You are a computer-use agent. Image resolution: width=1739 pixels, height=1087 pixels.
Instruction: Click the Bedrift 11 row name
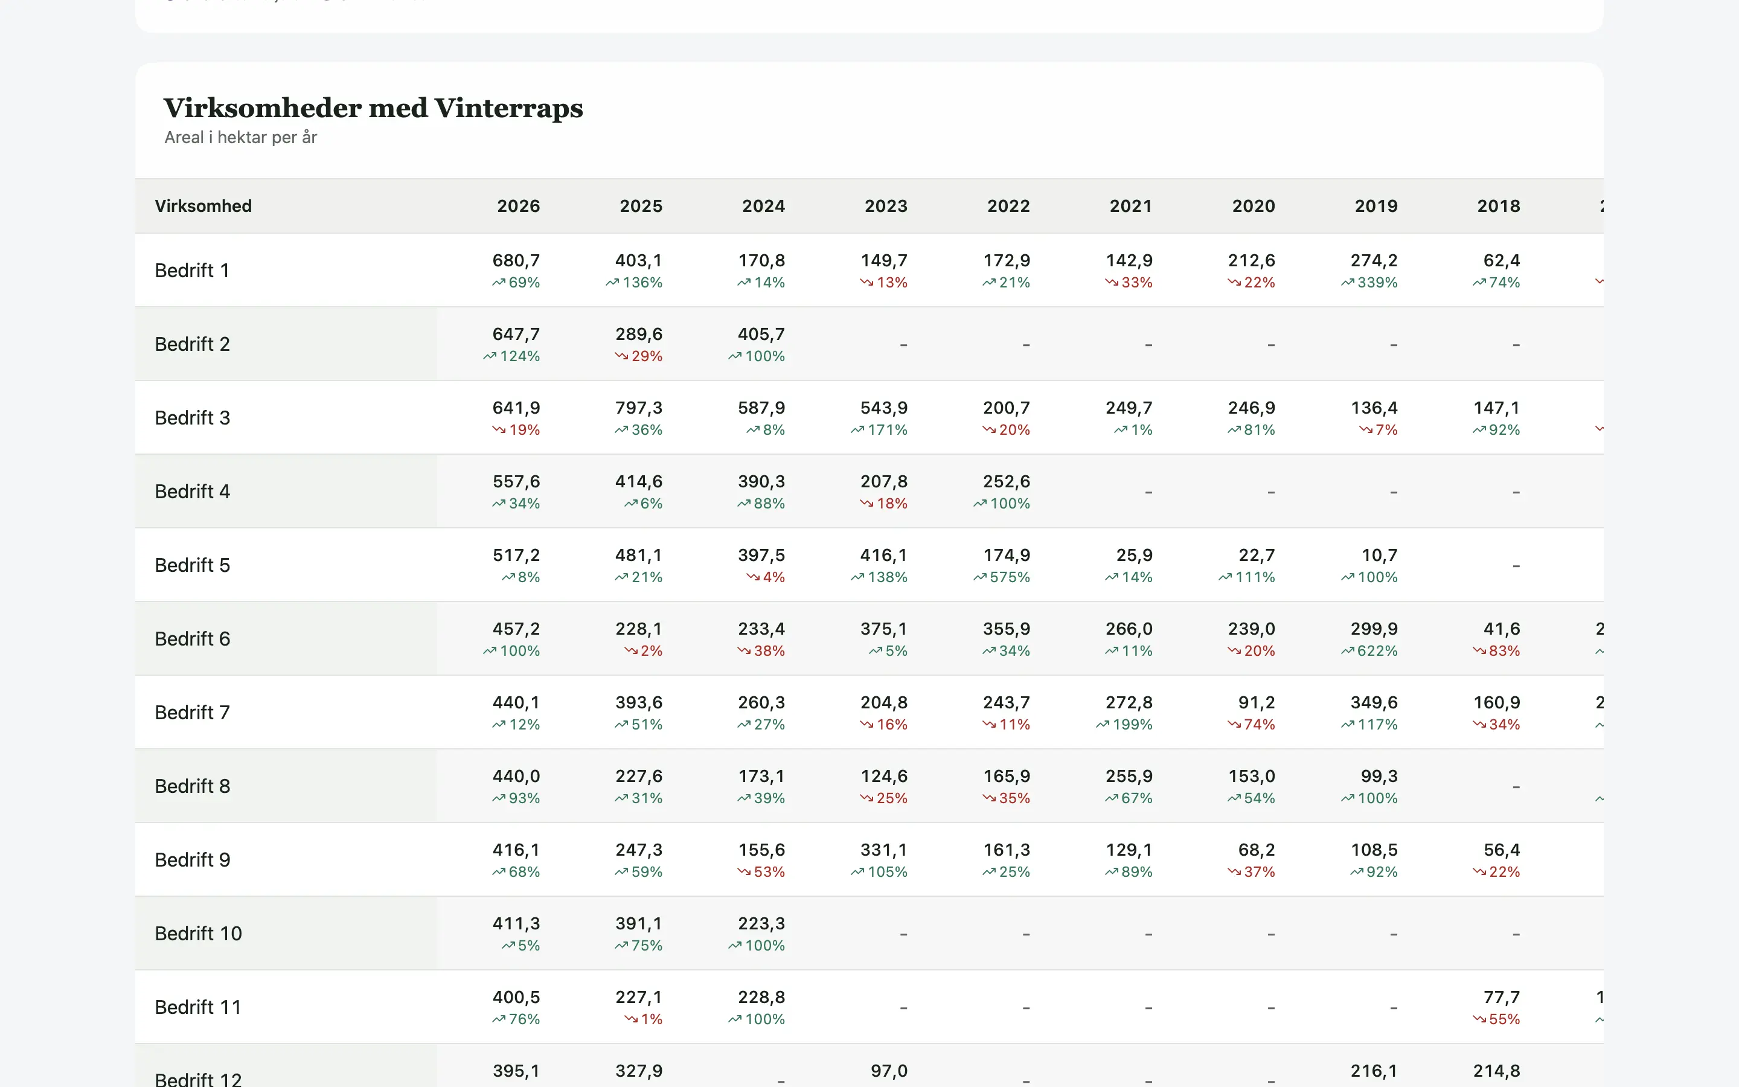click(198, 1007)
